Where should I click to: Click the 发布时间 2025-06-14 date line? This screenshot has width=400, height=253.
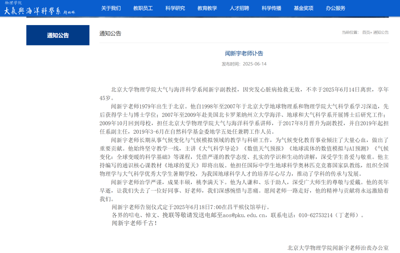pyautogui.click(x=244, y=64)
